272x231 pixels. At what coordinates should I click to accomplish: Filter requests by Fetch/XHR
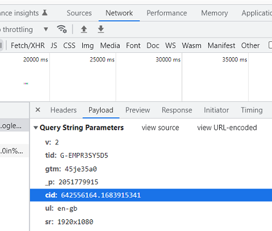coord(28,45)
